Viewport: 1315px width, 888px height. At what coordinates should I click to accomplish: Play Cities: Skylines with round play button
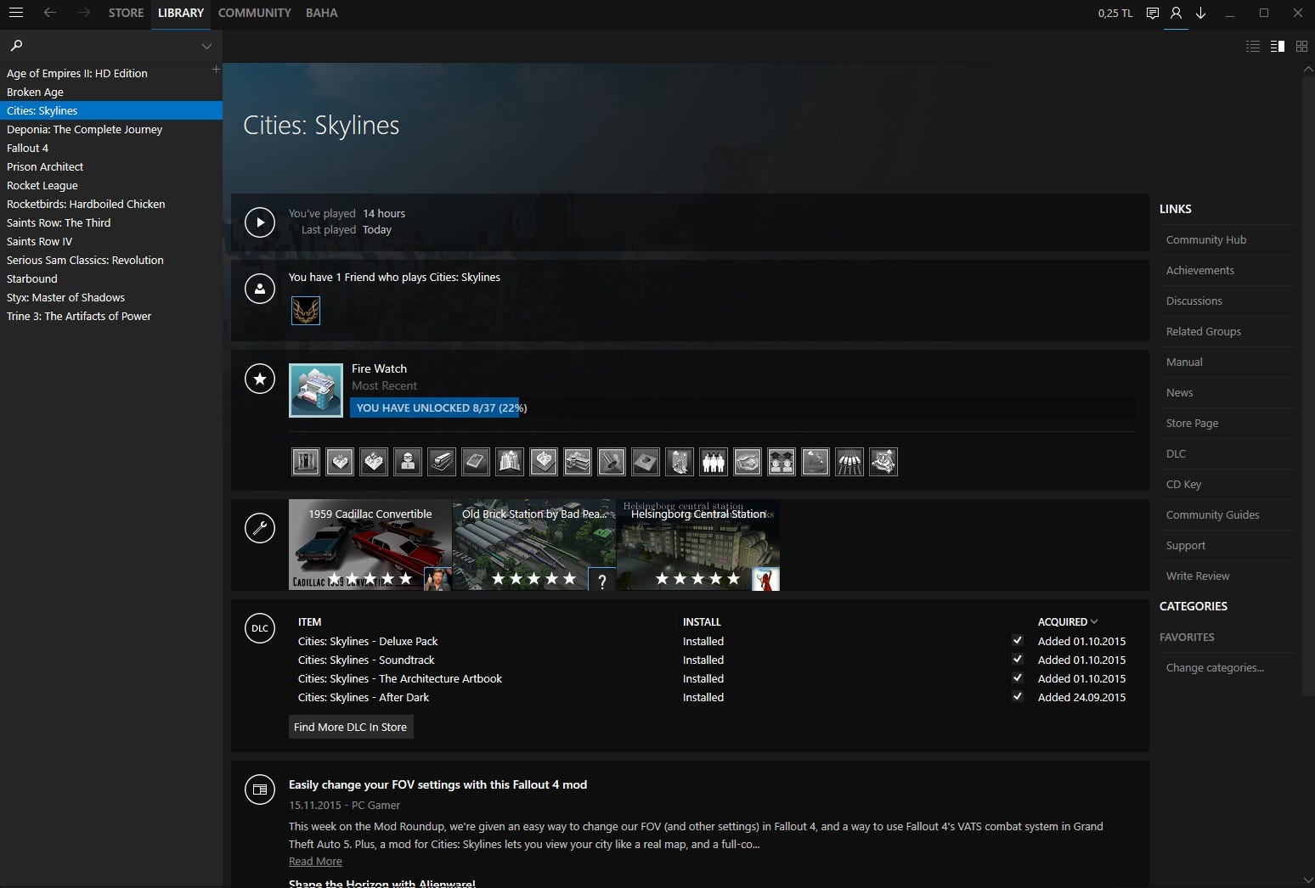[x=260, y=222]
